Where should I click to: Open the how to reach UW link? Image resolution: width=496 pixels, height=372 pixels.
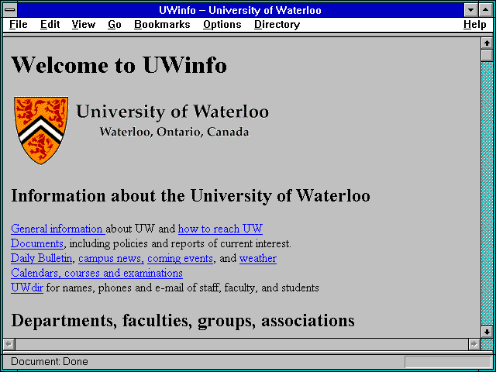(x=220, y=229)
